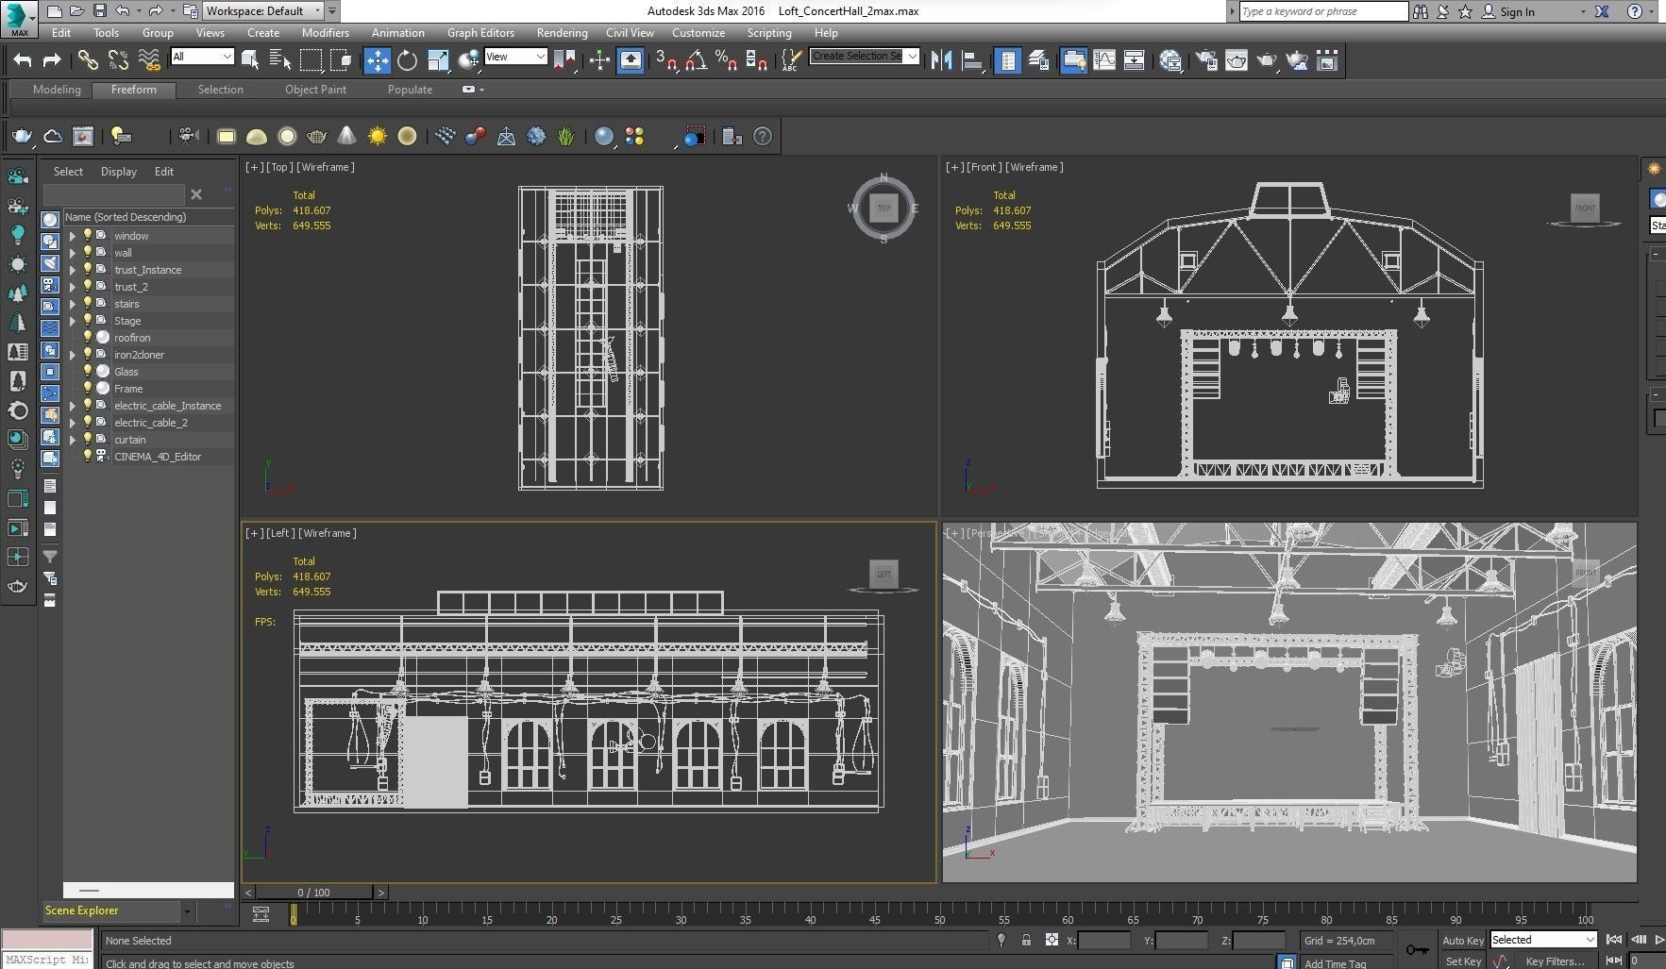Toggle Window/Crossing selection mode
This screenshot has width=1666, height=969.
(341, 60)
